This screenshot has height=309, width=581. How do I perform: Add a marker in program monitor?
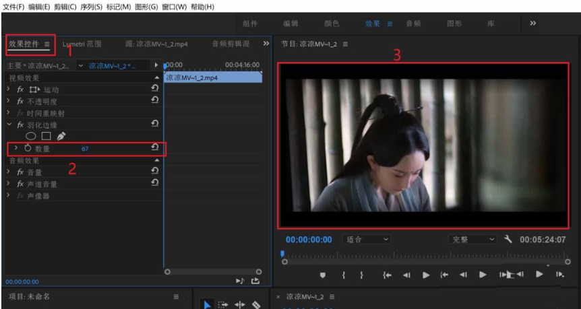tap(323, 275)
